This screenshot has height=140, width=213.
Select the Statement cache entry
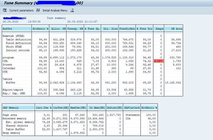(x=133, y=115)
